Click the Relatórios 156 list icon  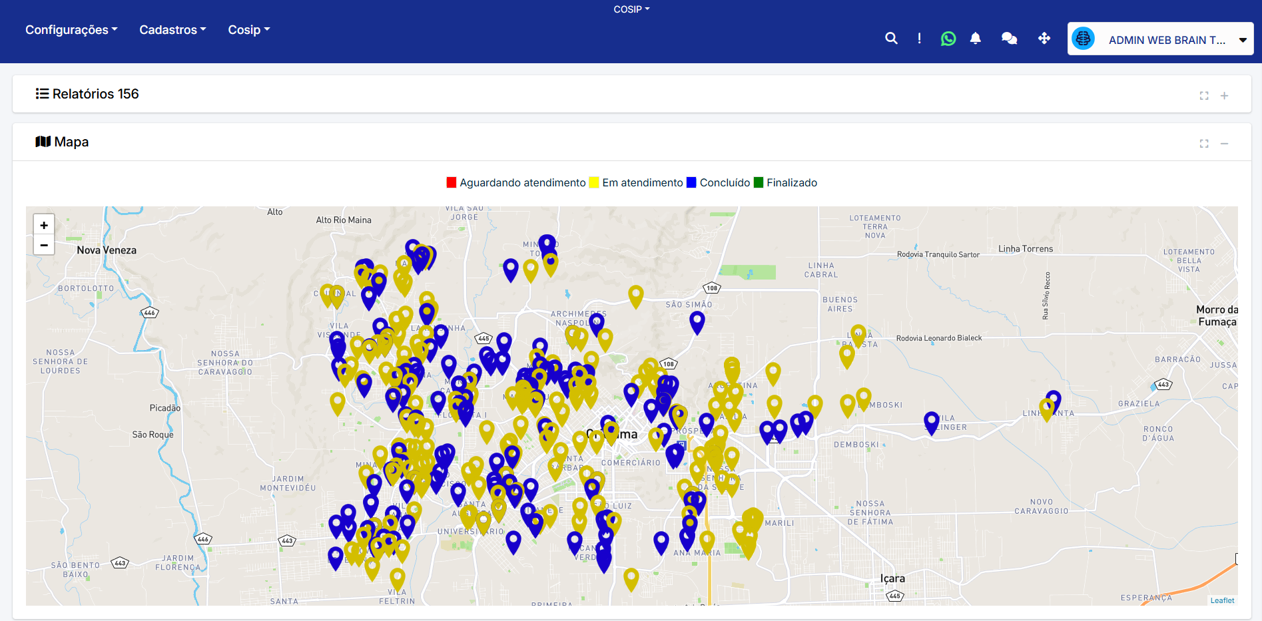(42, 94)
